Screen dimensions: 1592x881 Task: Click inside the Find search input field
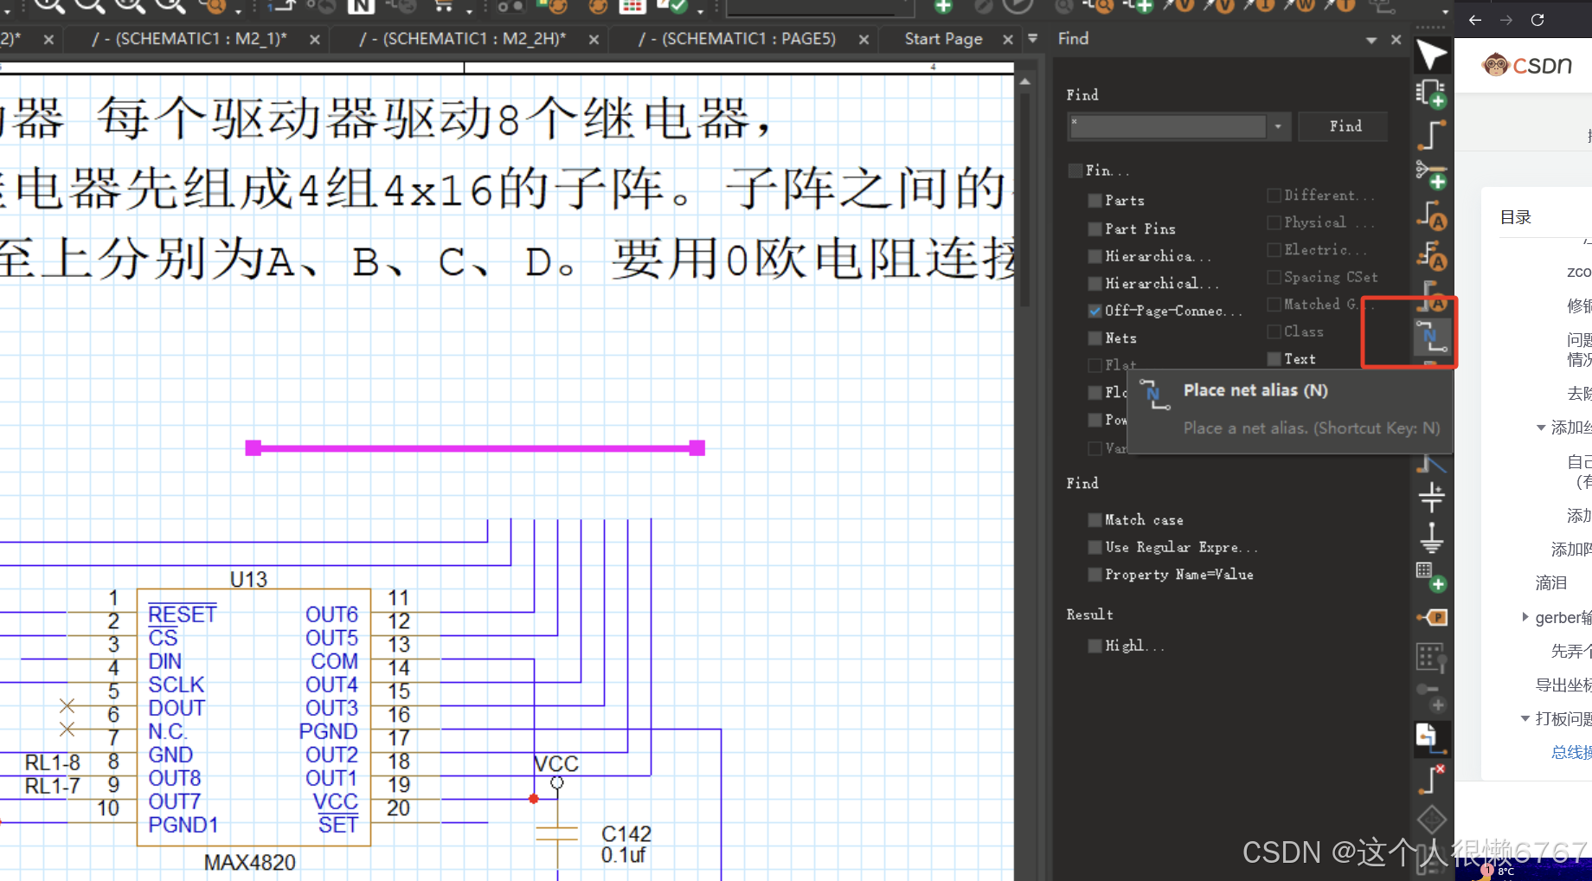coord(1168,126)
